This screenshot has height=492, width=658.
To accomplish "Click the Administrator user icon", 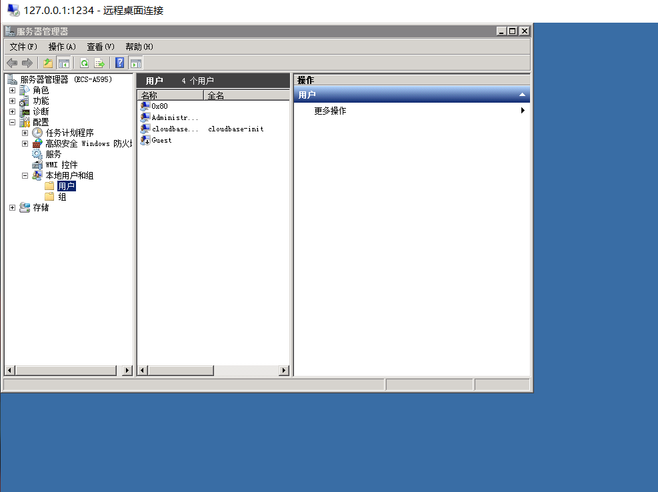I will [x=145, y=117].
